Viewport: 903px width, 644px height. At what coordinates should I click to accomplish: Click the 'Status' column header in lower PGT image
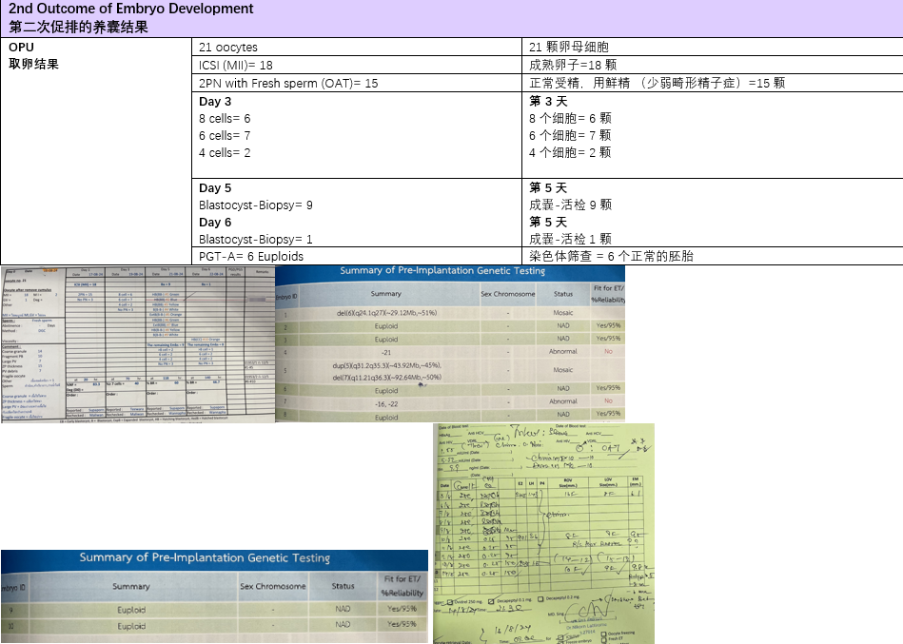pos(343,586)
